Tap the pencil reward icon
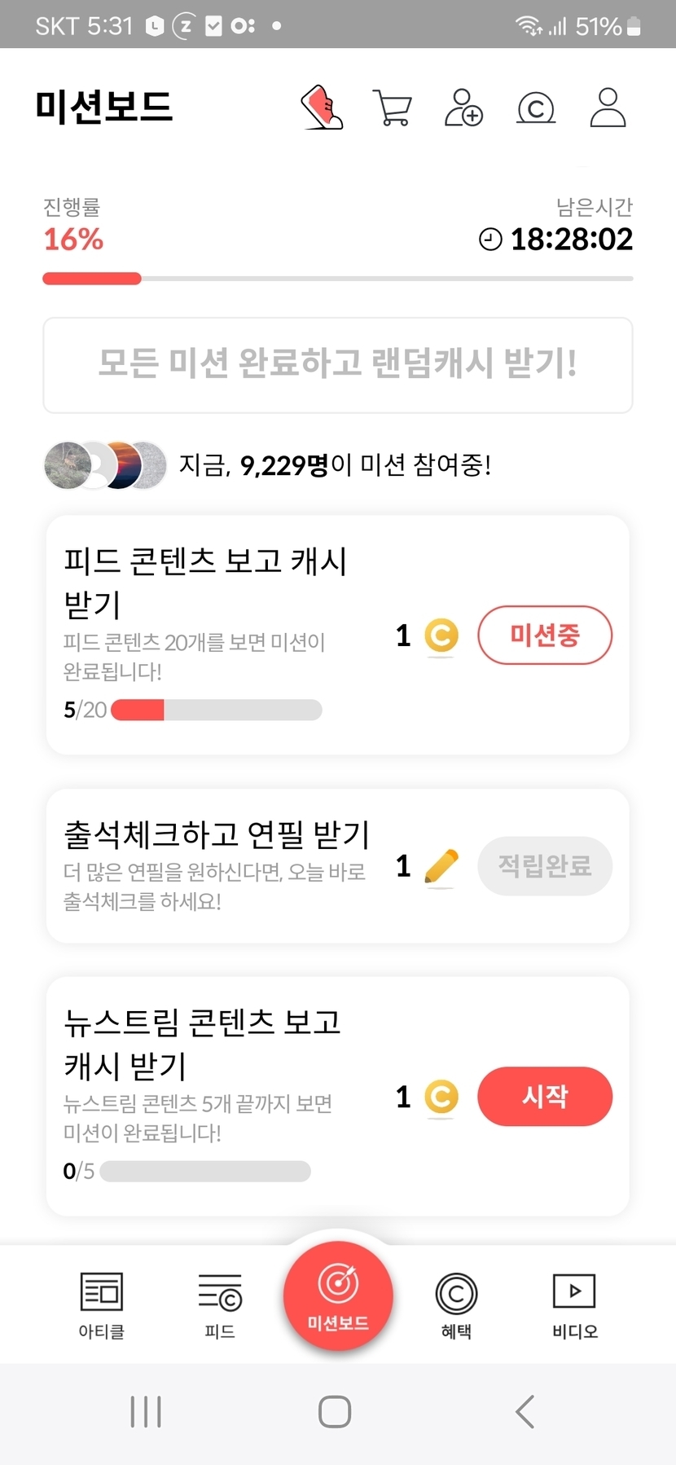676x1465 pixels. pos(441,866)
